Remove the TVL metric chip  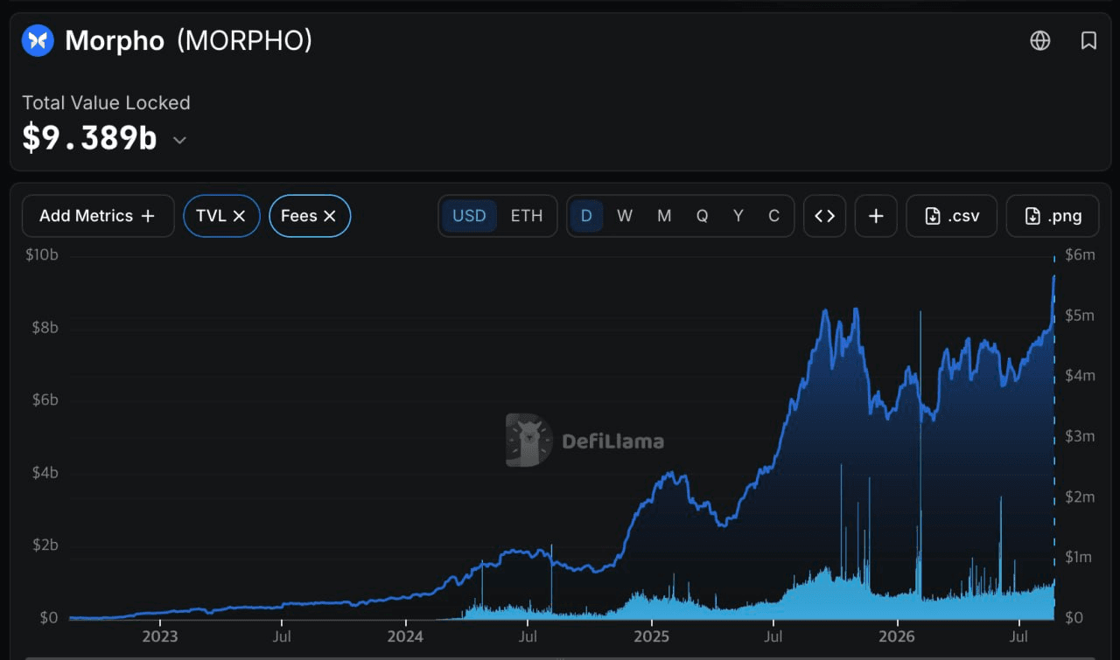coord(239,216)
